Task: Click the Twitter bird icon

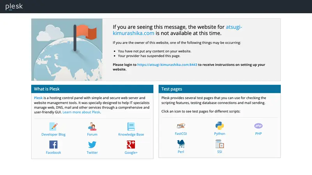Action: pyautogui.click(x=92, y=145)
